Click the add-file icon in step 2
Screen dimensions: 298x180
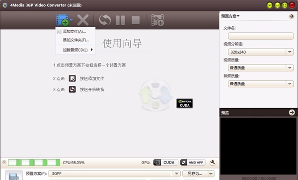tap(72, 78)
